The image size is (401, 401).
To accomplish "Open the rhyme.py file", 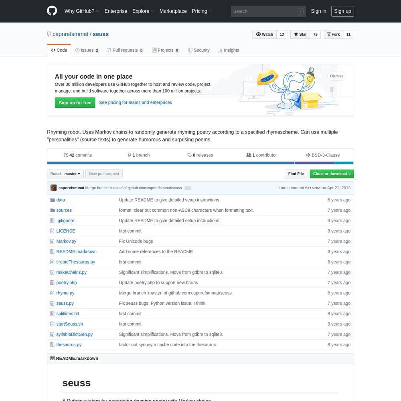I will coord(65,293).
